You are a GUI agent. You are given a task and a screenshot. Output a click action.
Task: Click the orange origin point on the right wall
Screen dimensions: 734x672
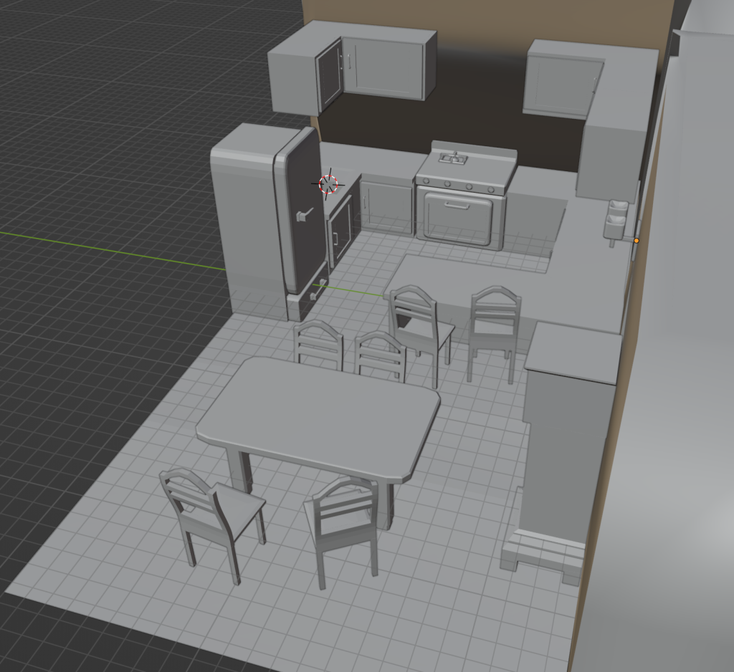coord(637,241)
